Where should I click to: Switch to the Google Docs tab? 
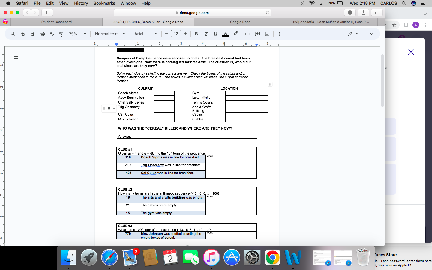[240, 22]
